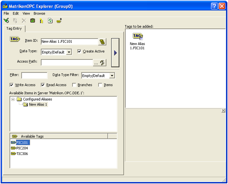Click the blue arrow add-to-tag-list button
Viewport: 228px width, 184px height.
(x=115, y=53)
